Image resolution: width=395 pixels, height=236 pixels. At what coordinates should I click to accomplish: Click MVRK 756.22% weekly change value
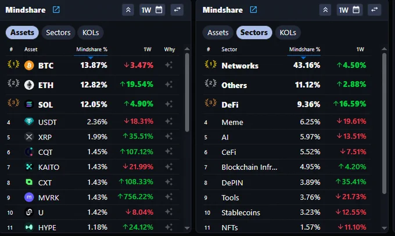(135, 197)
